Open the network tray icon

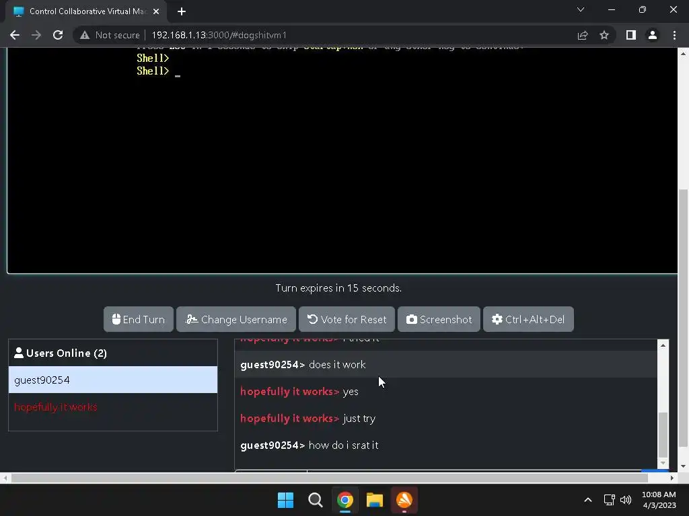(x=610, y=500)
